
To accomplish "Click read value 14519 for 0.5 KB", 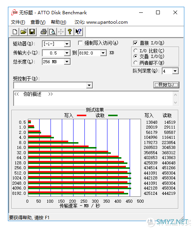I will tap(170, 122).
